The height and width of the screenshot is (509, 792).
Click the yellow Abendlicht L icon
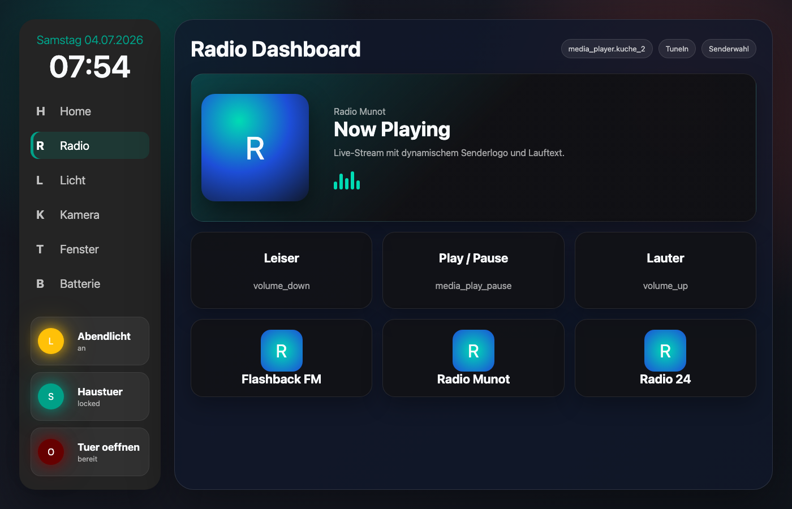pyautogui.click(x=51, y=341)
